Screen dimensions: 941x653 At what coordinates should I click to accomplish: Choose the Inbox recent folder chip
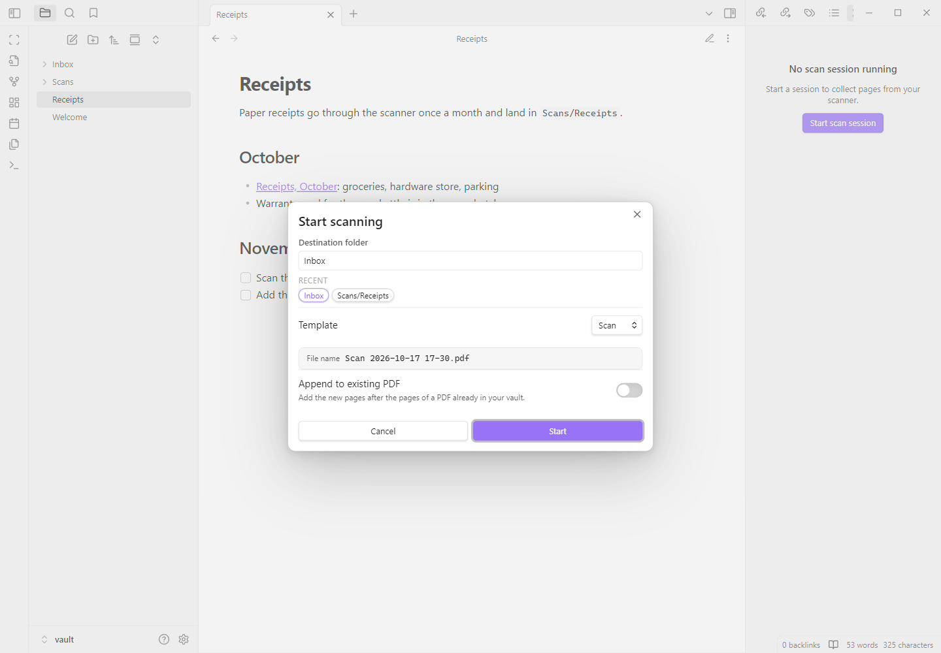point(314,296)
